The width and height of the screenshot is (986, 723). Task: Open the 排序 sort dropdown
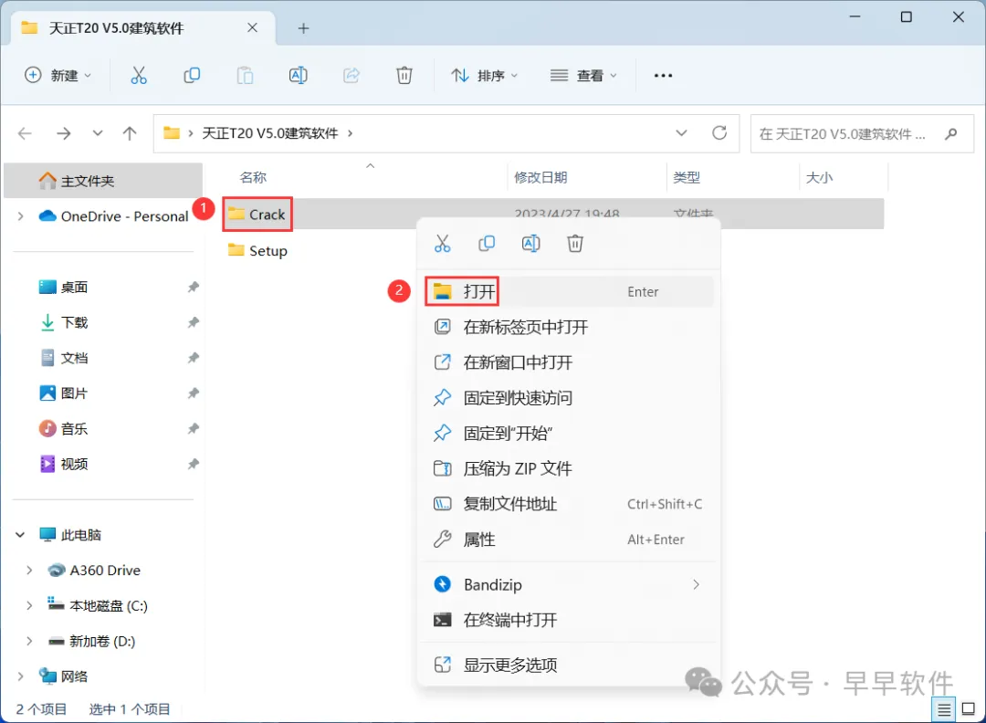coord(484,76)
